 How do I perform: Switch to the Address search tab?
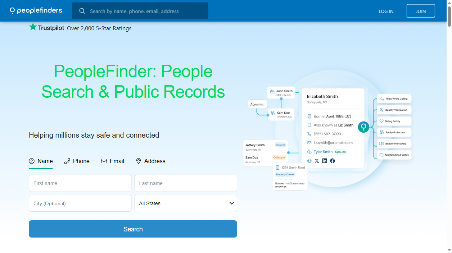150,161
